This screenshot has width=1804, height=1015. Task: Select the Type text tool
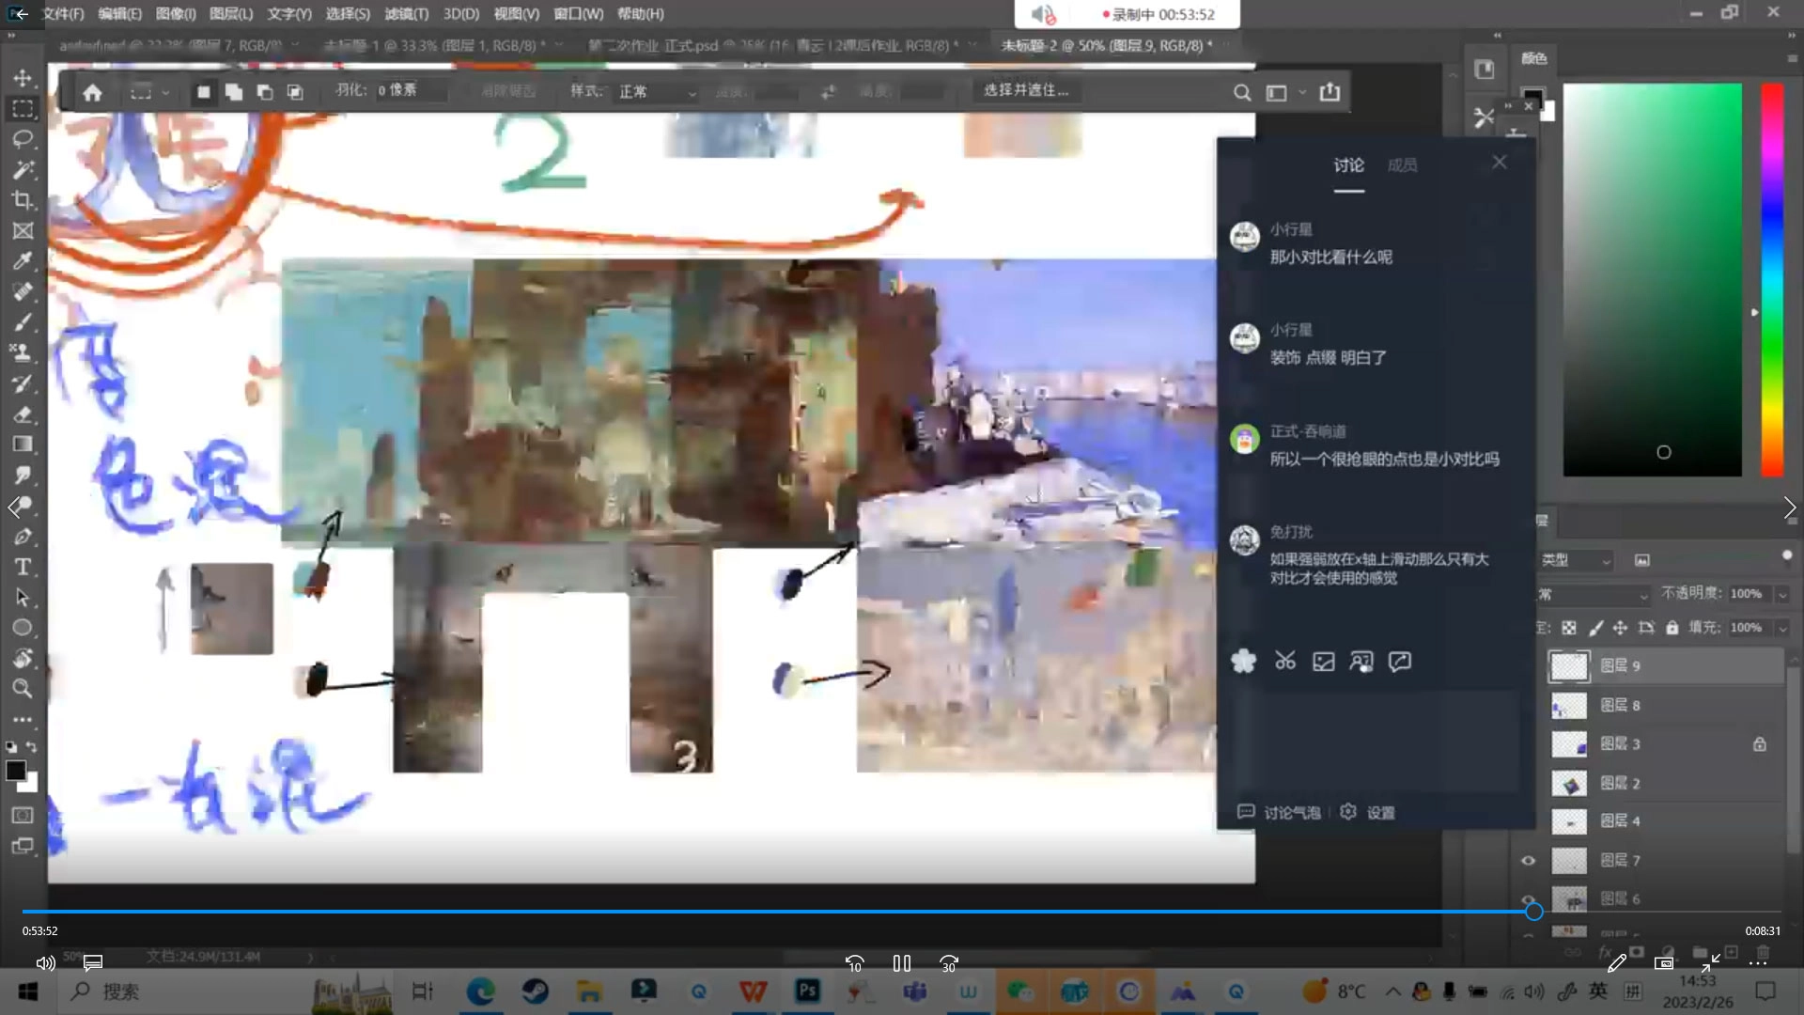[23, 567]
